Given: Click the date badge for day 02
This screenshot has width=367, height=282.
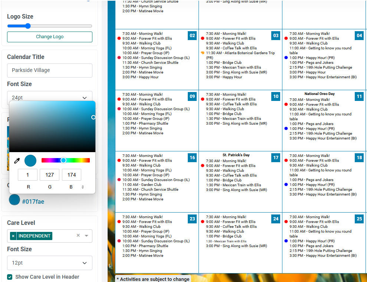Looking at the screenshot, I should tap(192, 36).
